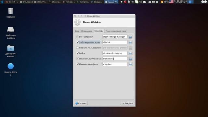Image resolution: width=208 pixels, height=117 pixels.
Task: Open the Whisker menu launcher in the panel
Action: pos(2,2)
